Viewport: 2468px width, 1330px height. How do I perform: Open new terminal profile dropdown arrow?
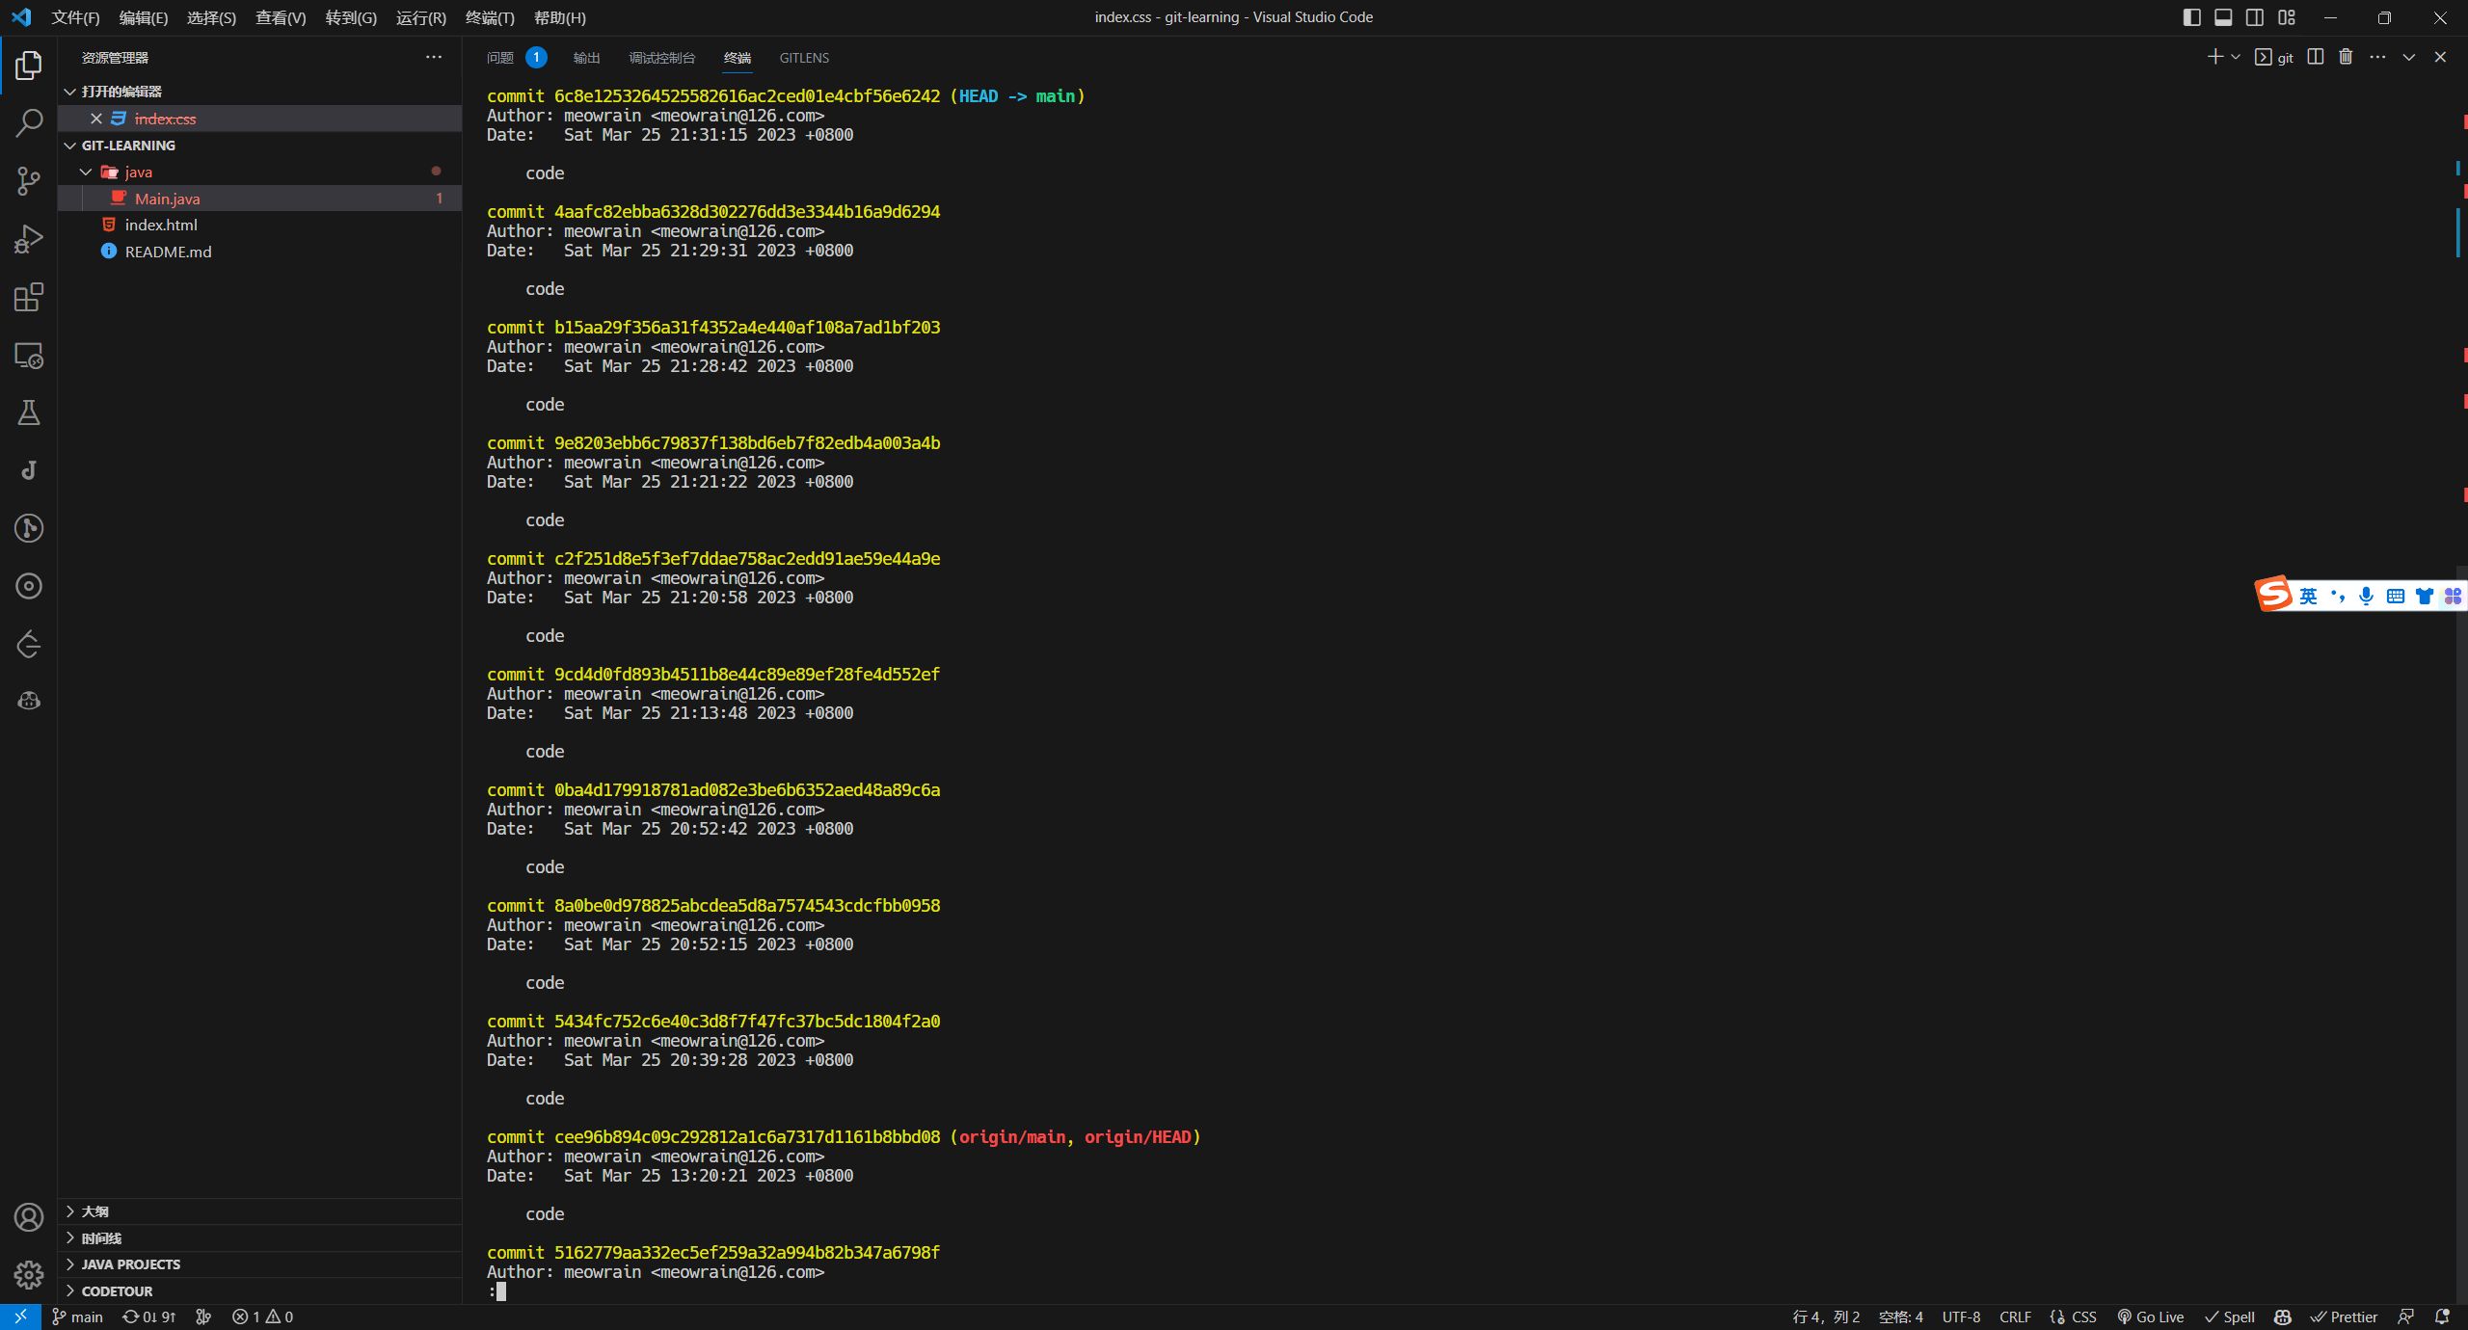pos(2236,57)
